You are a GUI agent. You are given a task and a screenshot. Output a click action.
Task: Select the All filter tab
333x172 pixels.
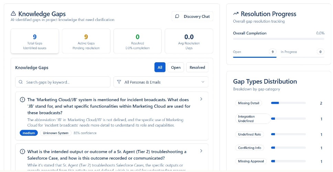pos(160,67)
